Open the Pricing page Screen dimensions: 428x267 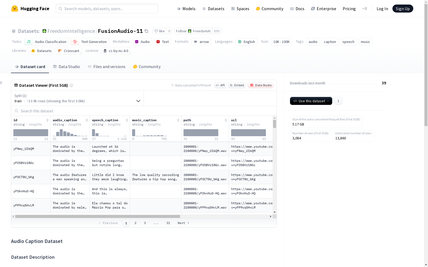[x=349, y=9]
